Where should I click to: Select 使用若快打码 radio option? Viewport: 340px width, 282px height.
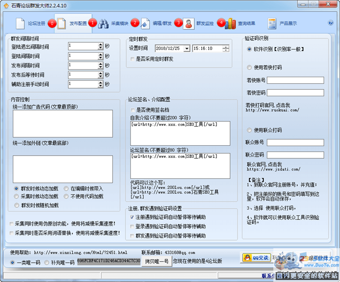(249, 67)
